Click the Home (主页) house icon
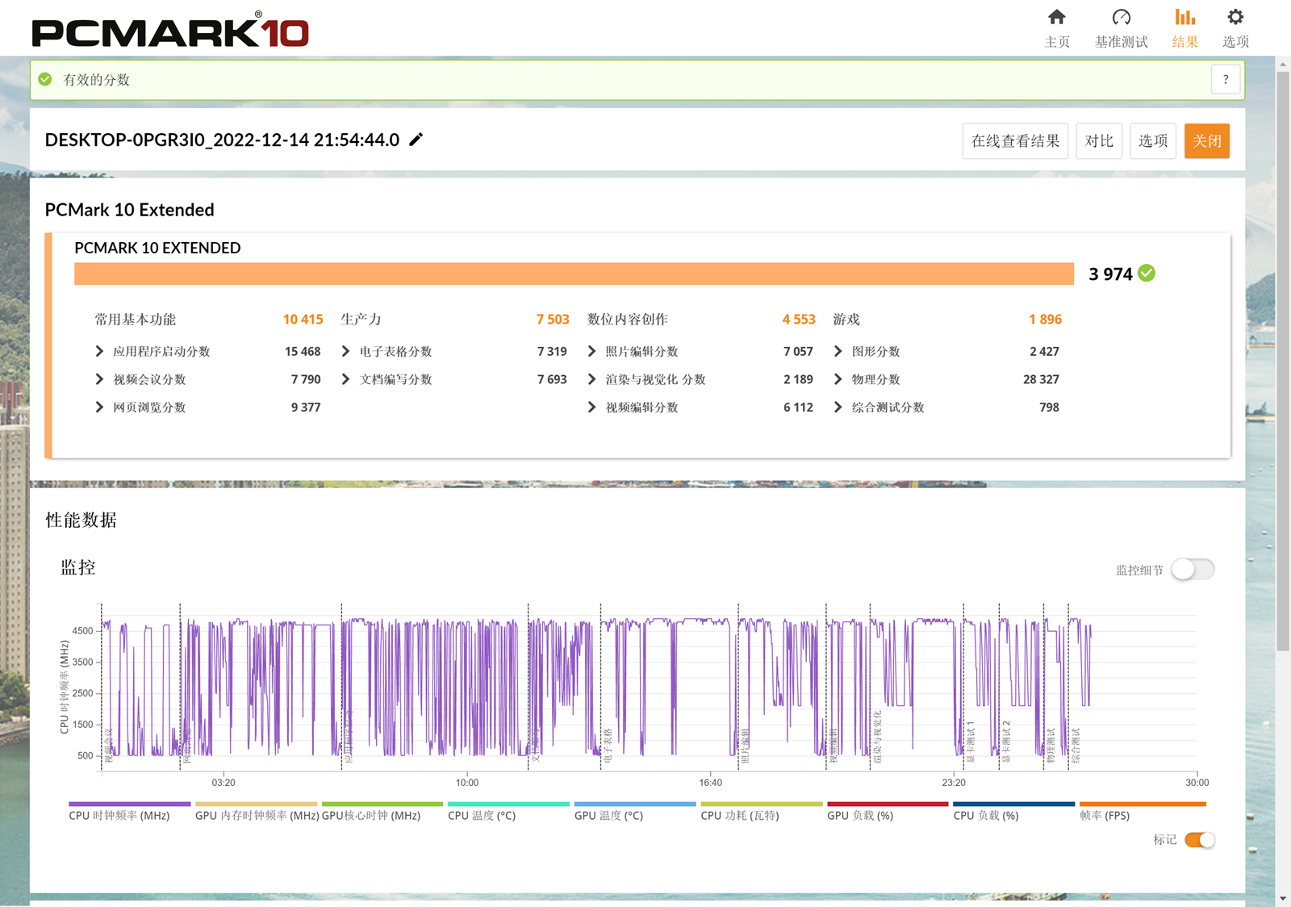Image resolution: width=1291 pixels, height=907 pixels. tap(1056, 18)
